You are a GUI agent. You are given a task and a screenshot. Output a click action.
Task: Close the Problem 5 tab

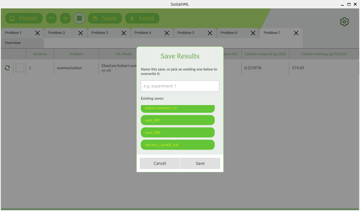click(210, 33)
